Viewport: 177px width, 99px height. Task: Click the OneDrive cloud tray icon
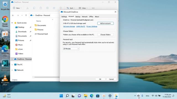(x=138, y=96)
